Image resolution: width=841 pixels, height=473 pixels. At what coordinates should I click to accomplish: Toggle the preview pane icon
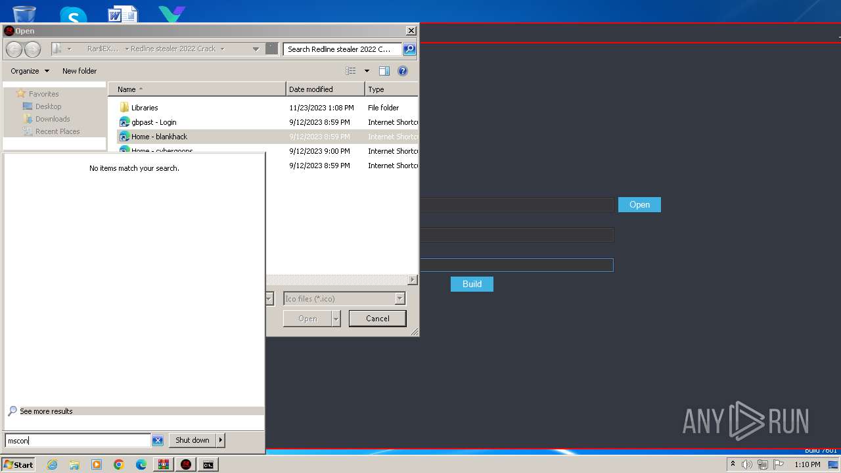(384, 71)
